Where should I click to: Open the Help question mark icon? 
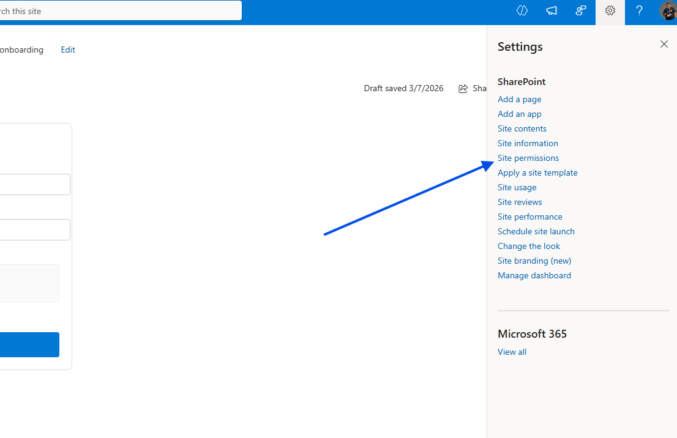click(x=639, y=10)
